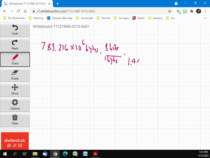Open Microsoft Edge from taskbar

click(65, 154)
